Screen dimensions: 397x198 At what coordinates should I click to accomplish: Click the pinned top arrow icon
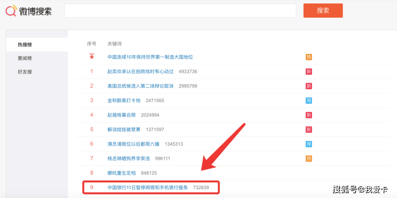coord(92,57)
